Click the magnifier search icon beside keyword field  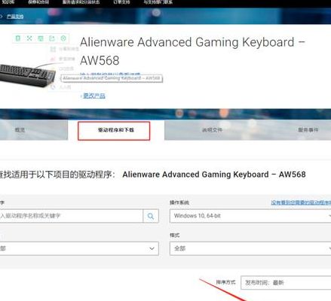pyautogui.click(x=151, y=216)
